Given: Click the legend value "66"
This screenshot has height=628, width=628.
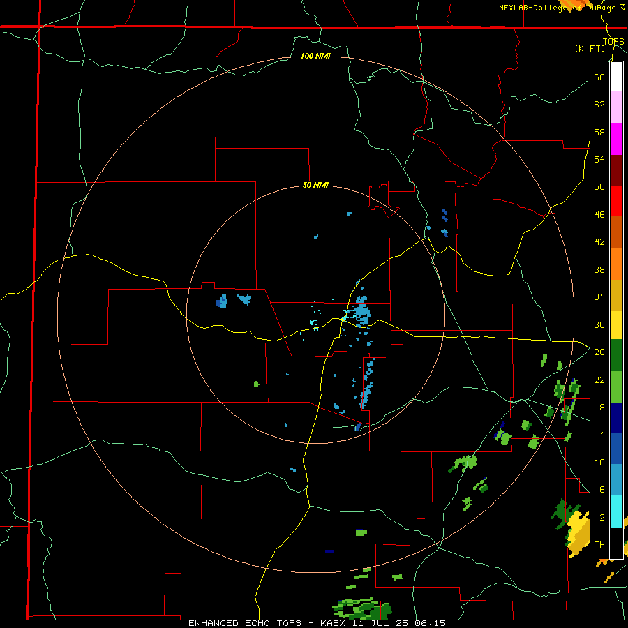Looking at the screenshot, I should pyautogui.click(x=599, y=77).
